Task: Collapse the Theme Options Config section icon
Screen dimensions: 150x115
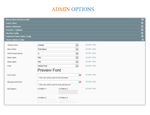Action: (x=142, y=40)
